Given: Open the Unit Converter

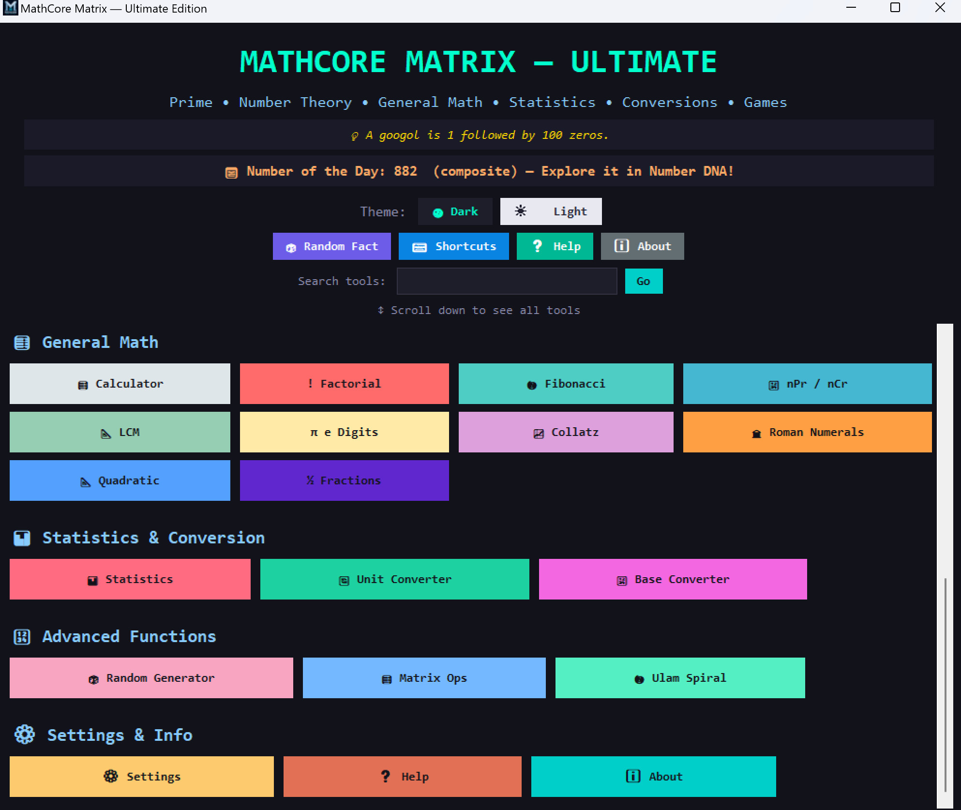Looking at the screenshot, I should [395, 579].
